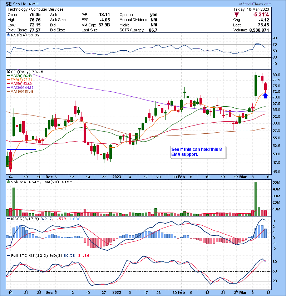Click the MACD value 3.217
Viewport: 286px width, 296px height.
click(46, 219)
